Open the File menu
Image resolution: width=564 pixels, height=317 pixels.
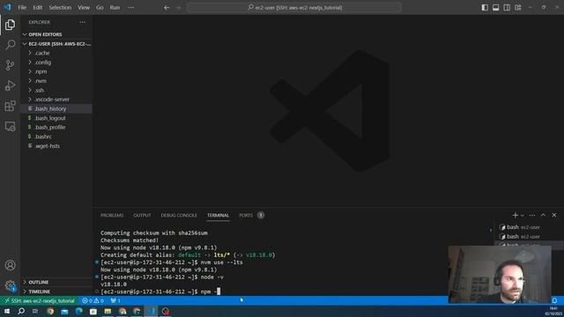pyautogui.click(x=22, y=8)
